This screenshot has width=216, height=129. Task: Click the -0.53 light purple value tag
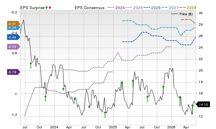point(13,47)
